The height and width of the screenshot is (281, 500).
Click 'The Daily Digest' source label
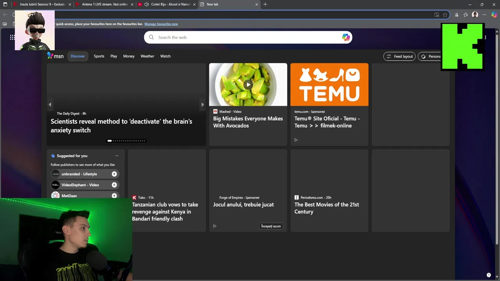pyautogui.click(x=68, y=114)
